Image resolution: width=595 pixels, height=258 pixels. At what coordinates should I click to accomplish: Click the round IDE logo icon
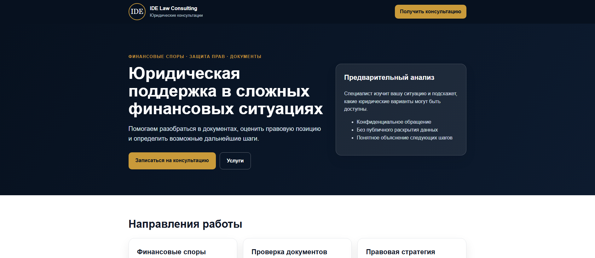(x=137, y=12)
